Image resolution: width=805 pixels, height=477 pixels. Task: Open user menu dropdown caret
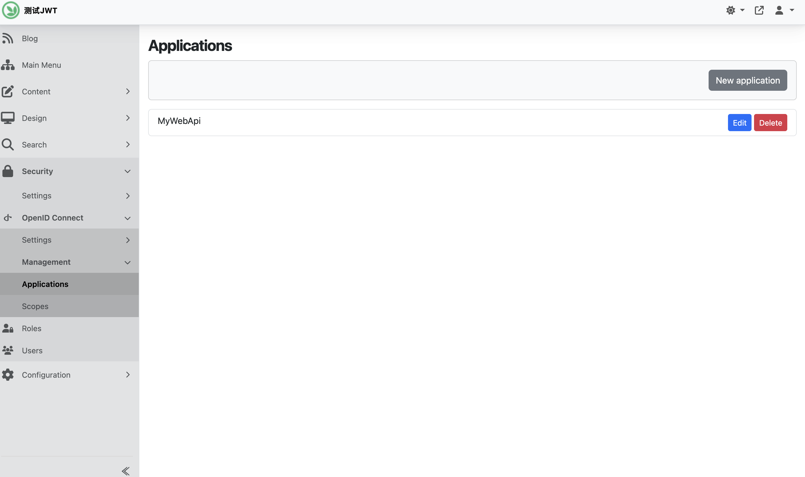point(792,10)
